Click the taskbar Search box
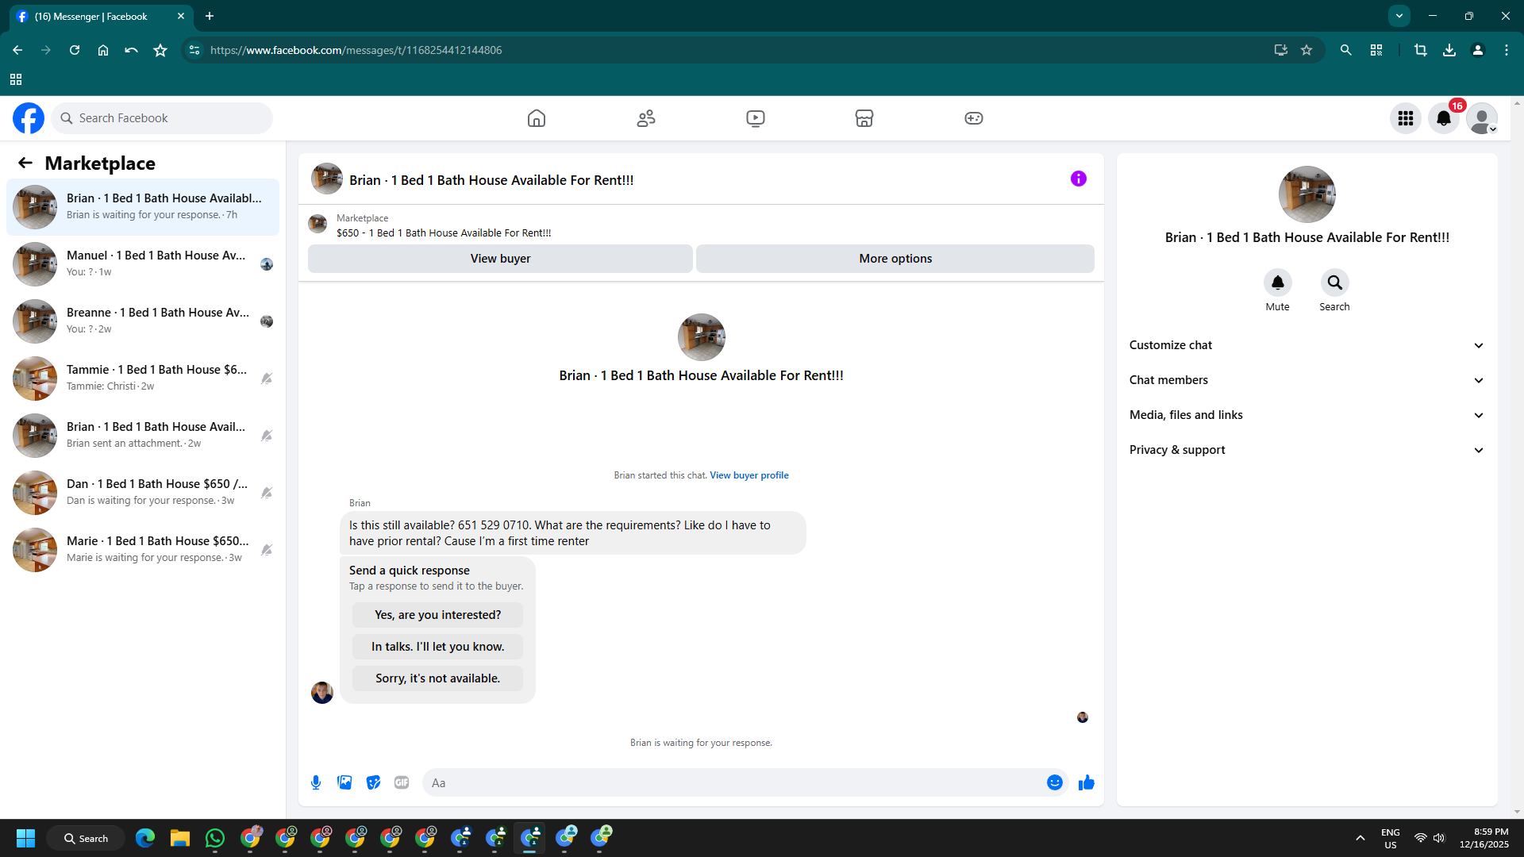This screenshot has width=1524, height=857. 86,838
